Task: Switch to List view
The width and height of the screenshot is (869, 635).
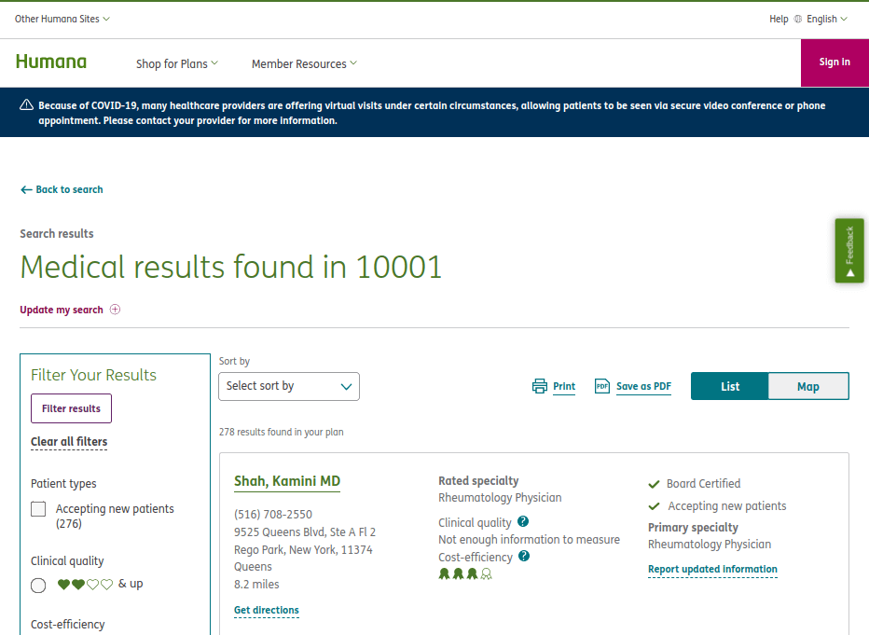Action: pyautogui.click(x=730, y=386)
